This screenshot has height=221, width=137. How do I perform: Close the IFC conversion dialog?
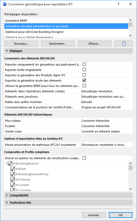pos(131,4)
